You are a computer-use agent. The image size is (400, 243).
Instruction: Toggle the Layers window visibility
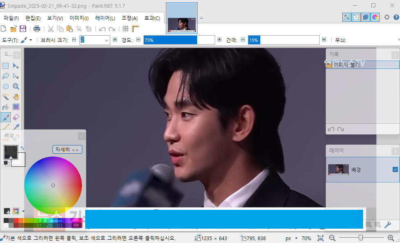coord(365,17)
